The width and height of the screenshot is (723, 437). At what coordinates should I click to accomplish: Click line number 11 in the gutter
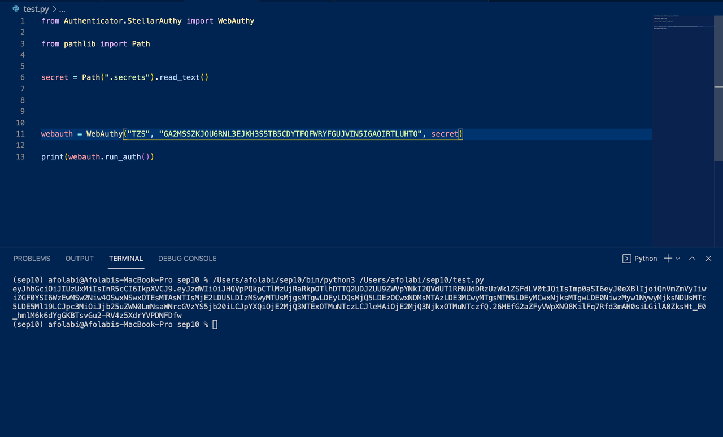click(x=20, y=134)
